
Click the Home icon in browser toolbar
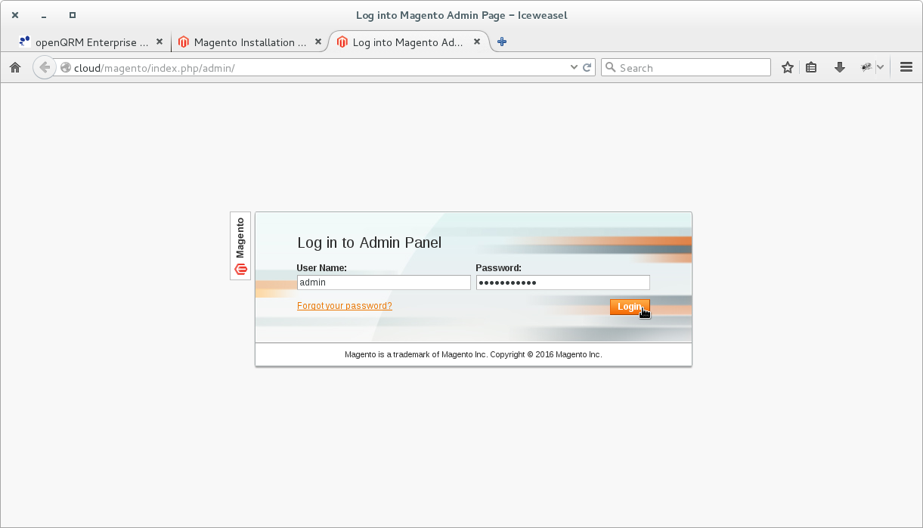click(14, 68)
